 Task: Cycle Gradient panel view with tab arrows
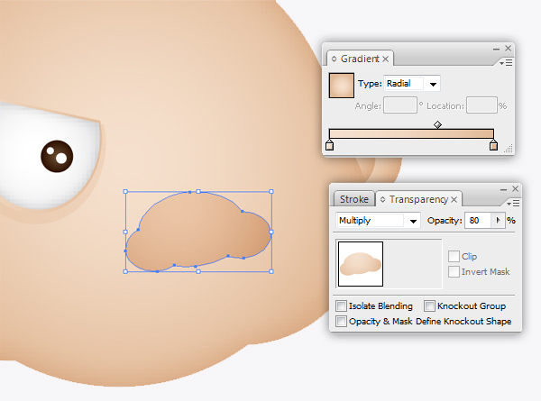(334, 59)
